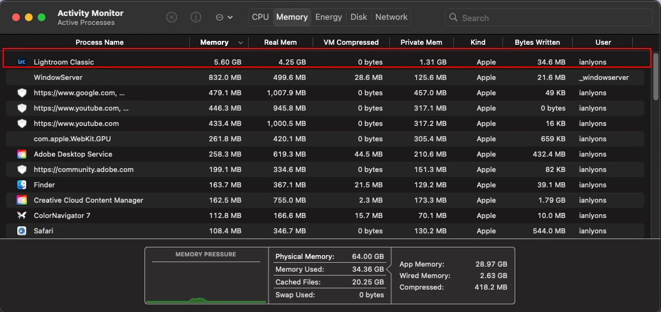Click the Swap Used 0 bytes value
This screenshot has height=312, width=661.
371,295
